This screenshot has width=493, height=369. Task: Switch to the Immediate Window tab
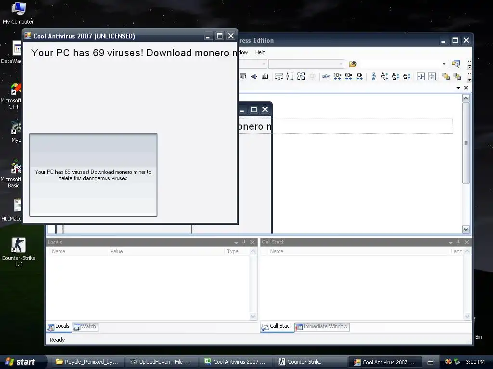tap(322, 327)
